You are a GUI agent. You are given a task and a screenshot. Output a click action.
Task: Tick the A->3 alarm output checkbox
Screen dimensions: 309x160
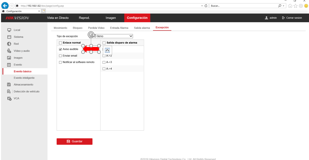(x=104, y=62)
